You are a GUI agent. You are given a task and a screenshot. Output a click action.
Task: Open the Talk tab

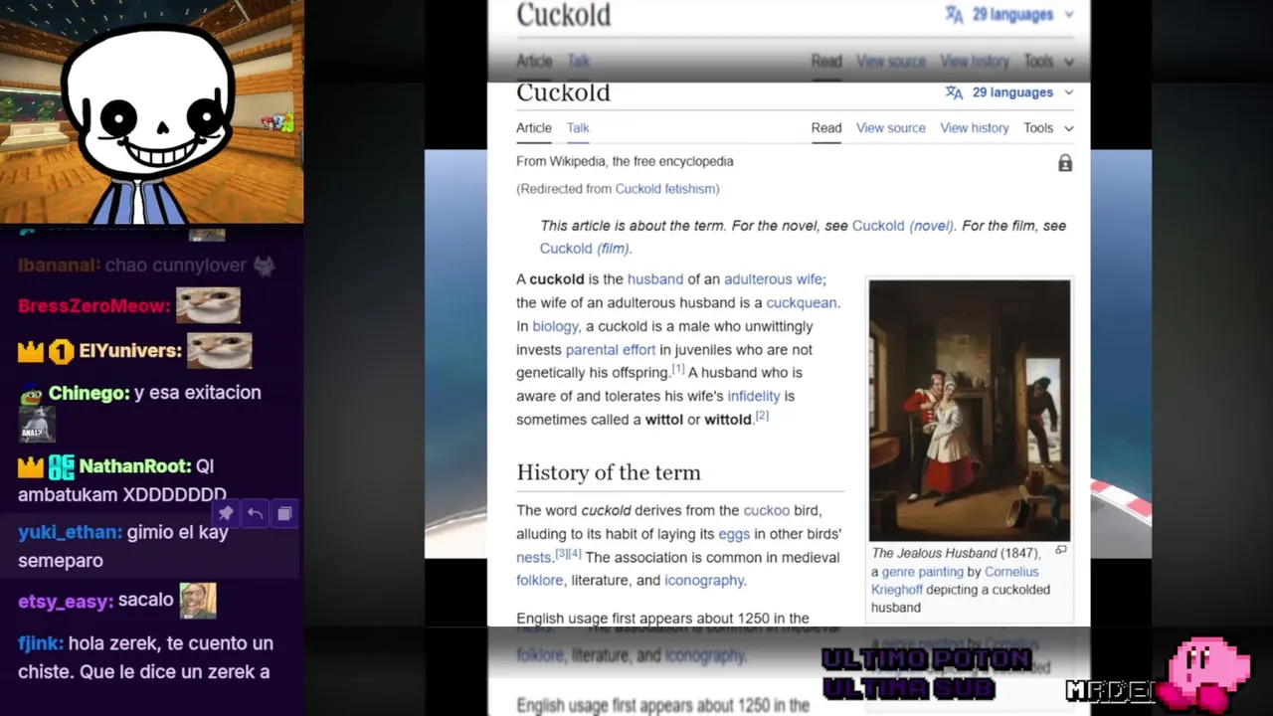(x=578, y=127)
